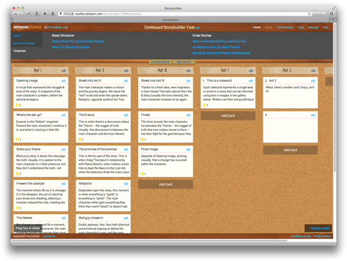Open the yellow note icon on Final image card

click(x=142, y=174)
